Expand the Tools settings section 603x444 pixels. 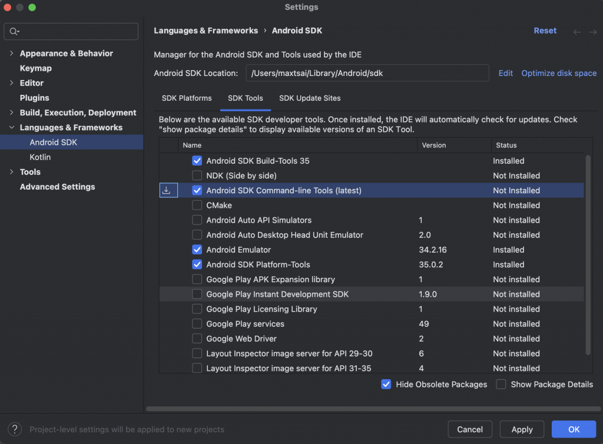click(x=12, y=172)
